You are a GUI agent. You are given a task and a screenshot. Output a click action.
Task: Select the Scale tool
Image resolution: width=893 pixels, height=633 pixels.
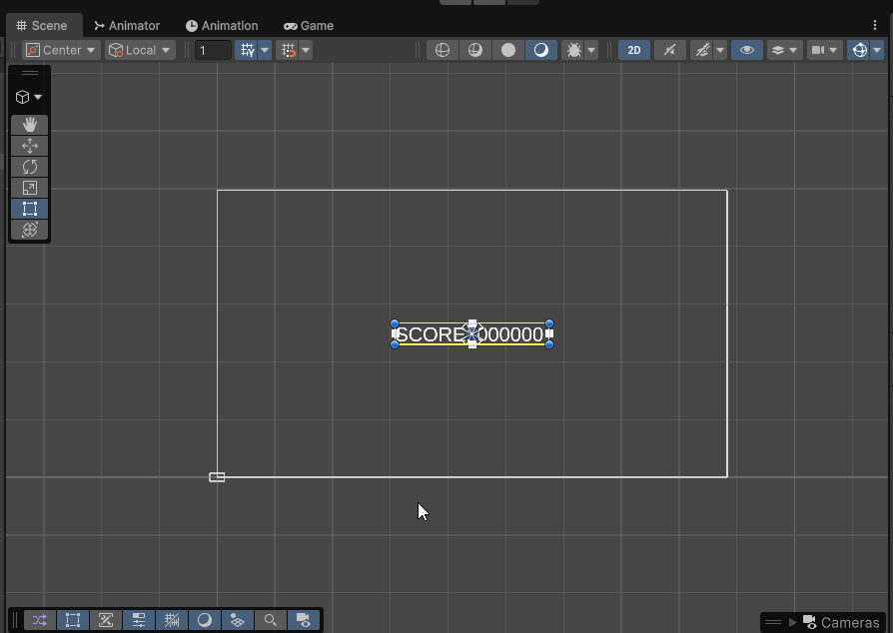pyautogui.click(x=30, y=188)
